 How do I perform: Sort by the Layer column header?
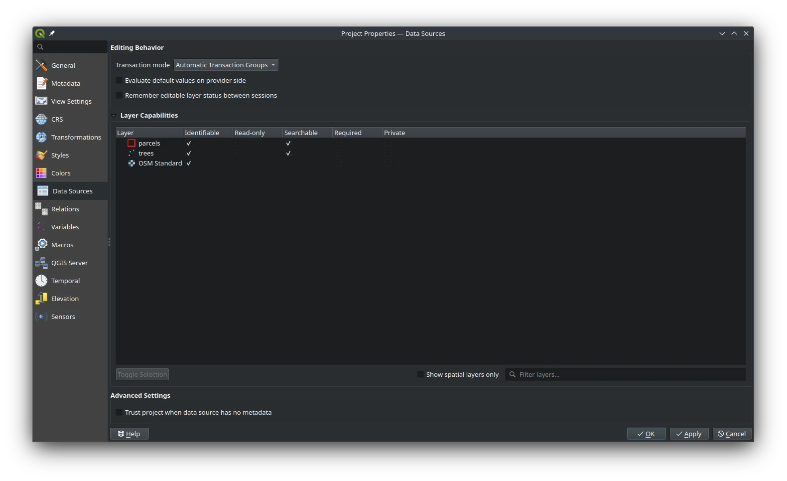(x=149, y=133)
